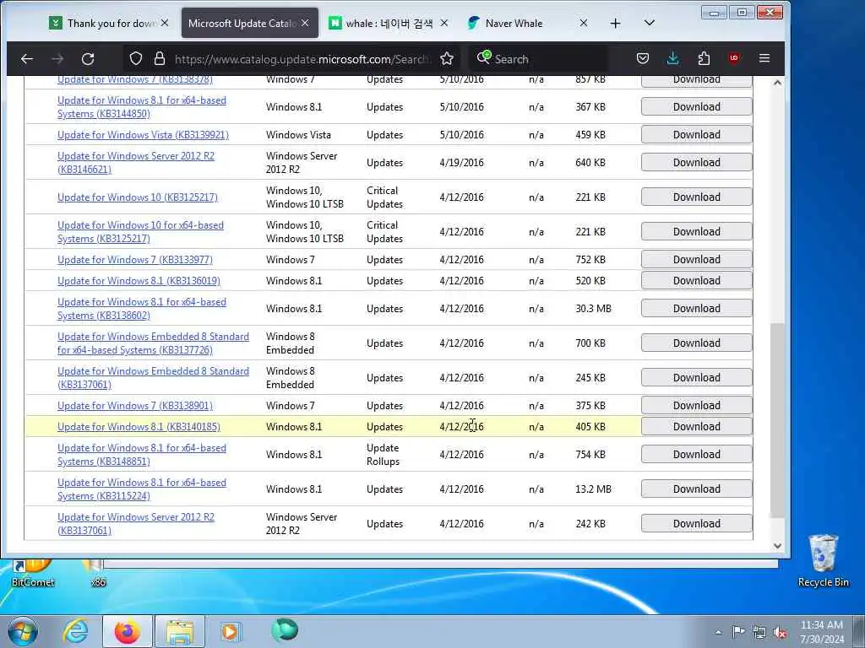Download the 640 KB Server 2012 R2 update
Viewport: 865px width, 648px height.
point(696,163)
